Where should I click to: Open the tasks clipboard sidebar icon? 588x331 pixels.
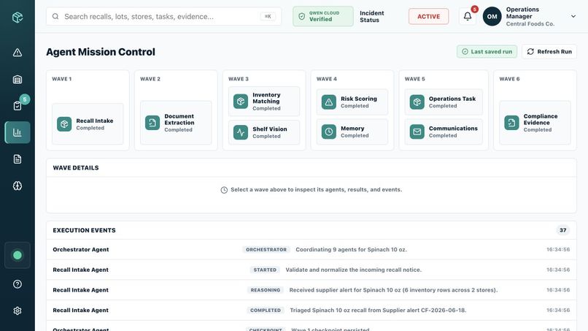18,106
